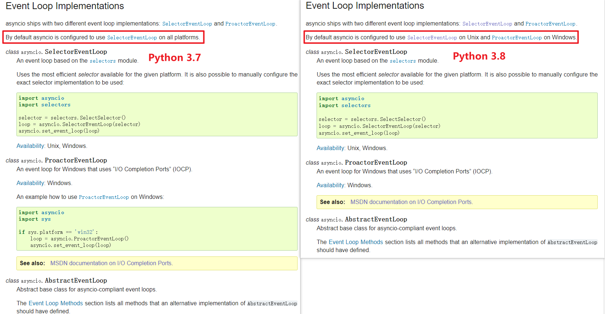Image resolution: width=605 pixels, height=314 pixels.
Task: Click Availability link under ProactorEventLoop in 3.8 docs
Action: [330, 185]
